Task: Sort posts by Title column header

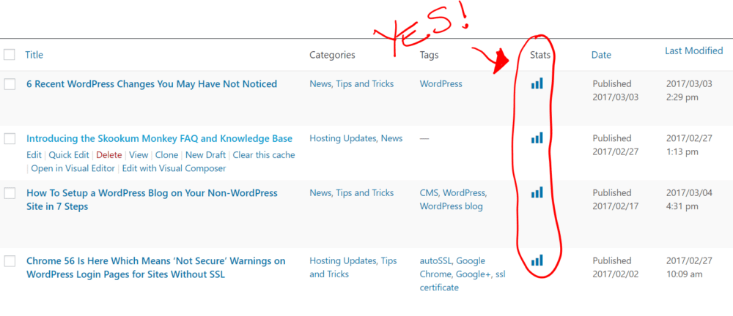Action: pyautogui.click(x=34, y=55)
